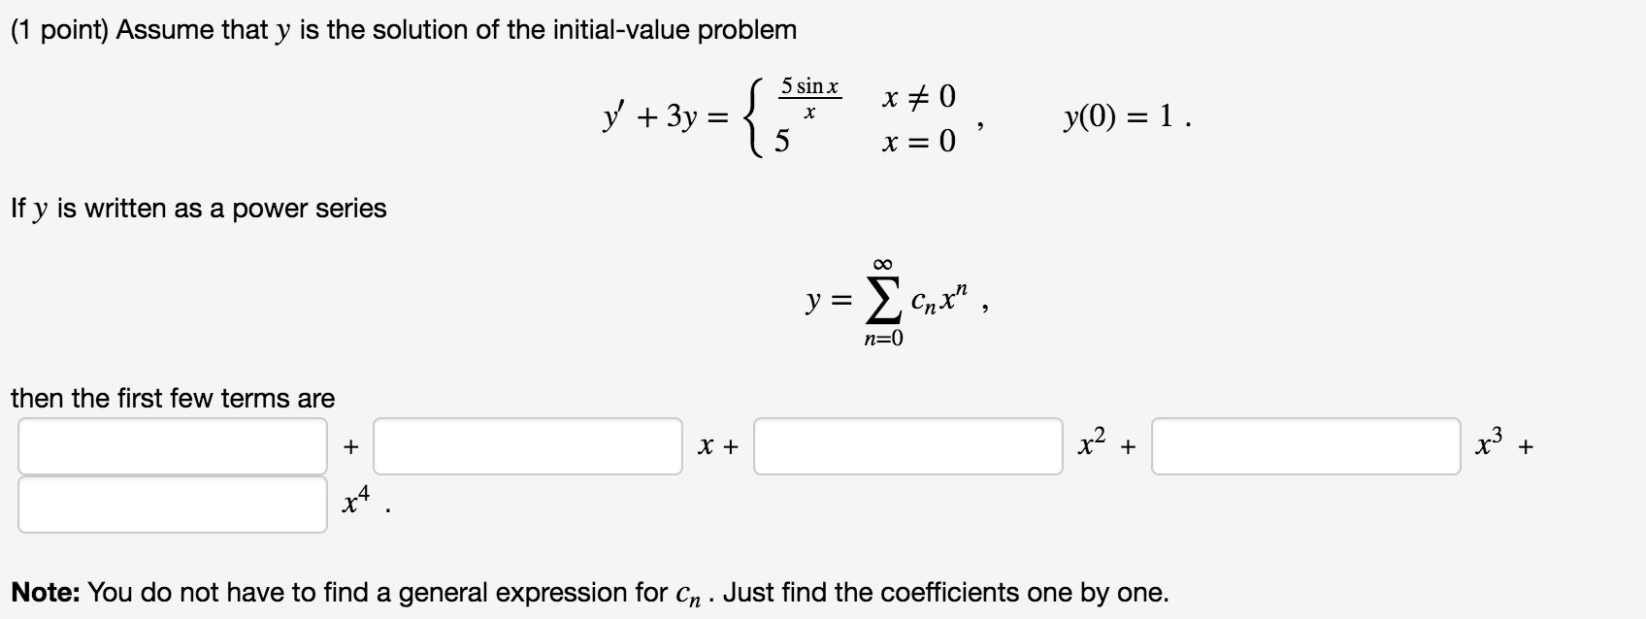Image resolution: width=1646 pixels, height=619 pixels.
Task: Click the coefficient box for the x⁴ term
Action: [173, 504]
